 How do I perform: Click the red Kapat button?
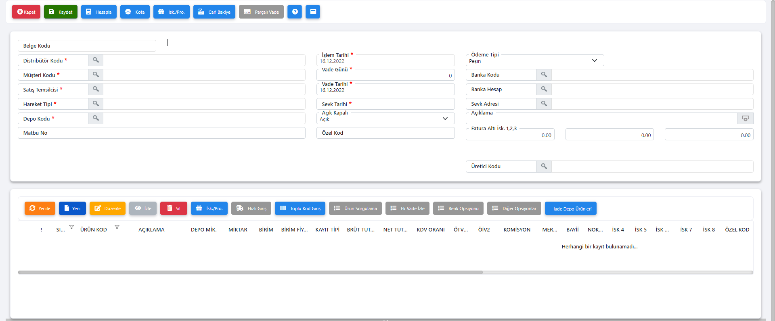click(26, 12)
